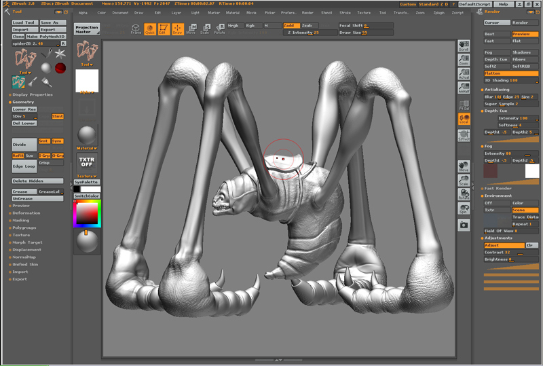Toggle the SSmt option
Screen dimensions: 543x366
click(x=58, y=116)
